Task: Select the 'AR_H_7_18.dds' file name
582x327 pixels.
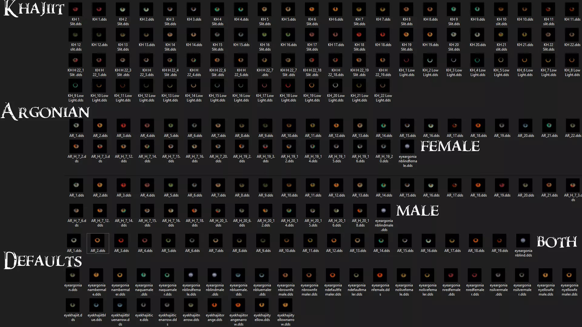Action: pyautogui.click(x=195, y=223)
